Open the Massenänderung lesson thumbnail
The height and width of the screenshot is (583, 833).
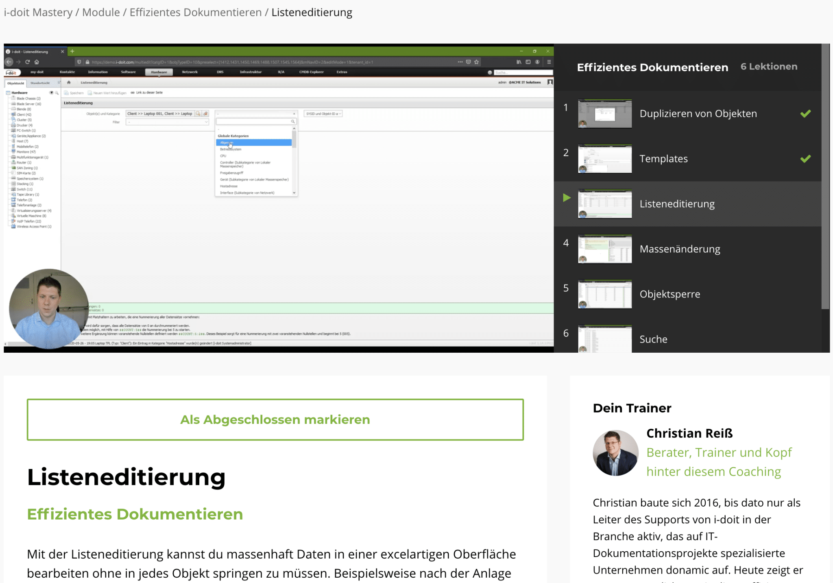click(605, 249)
